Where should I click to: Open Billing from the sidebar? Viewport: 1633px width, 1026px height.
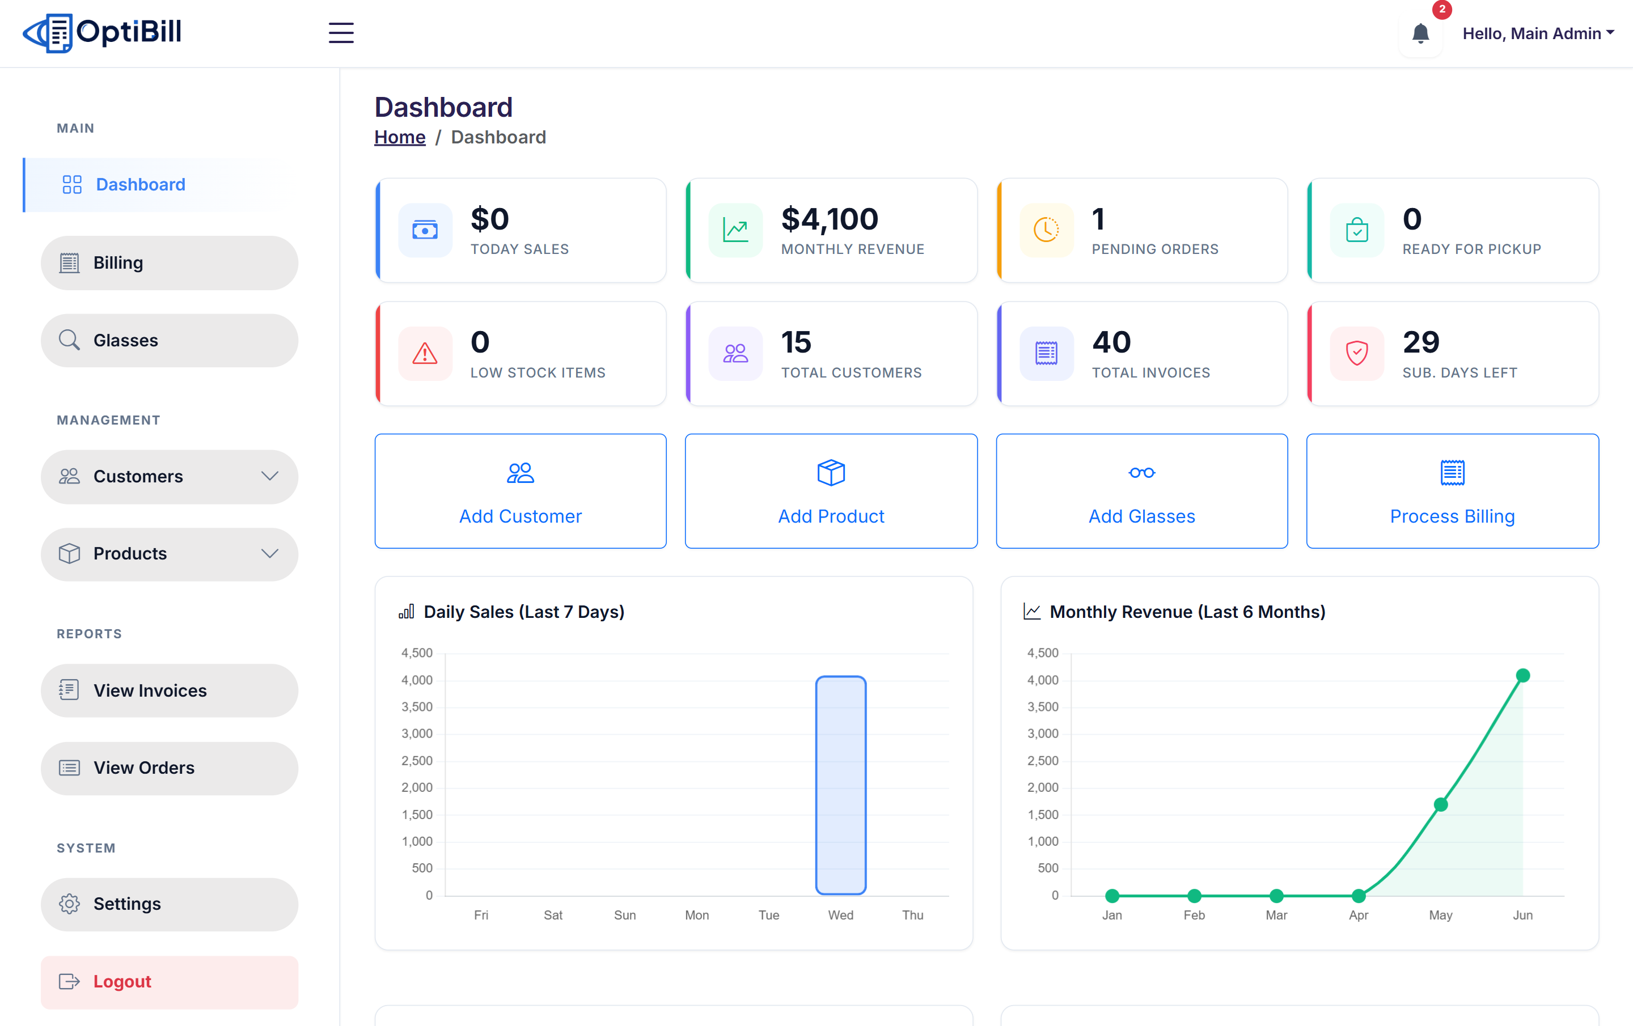coord(169,263)
